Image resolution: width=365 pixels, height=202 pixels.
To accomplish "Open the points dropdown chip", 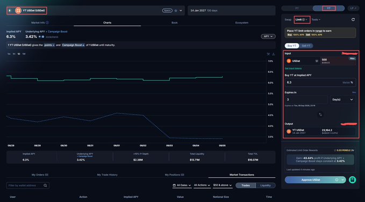I will [49, 45].
